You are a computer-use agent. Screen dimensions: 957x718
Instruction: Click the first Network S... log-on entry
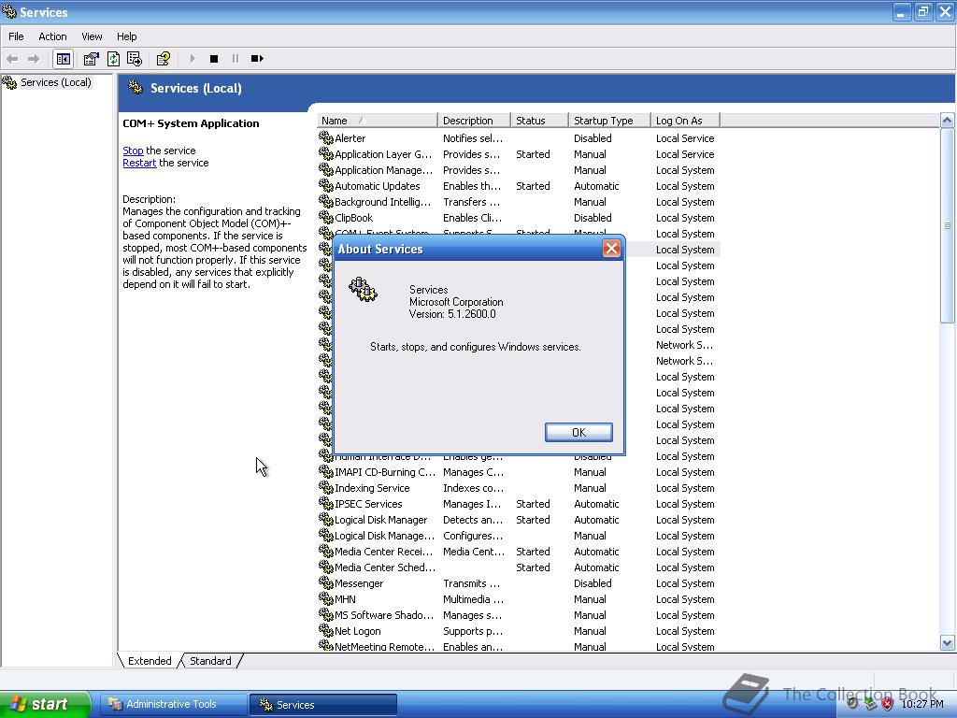[x=684, y=345]
